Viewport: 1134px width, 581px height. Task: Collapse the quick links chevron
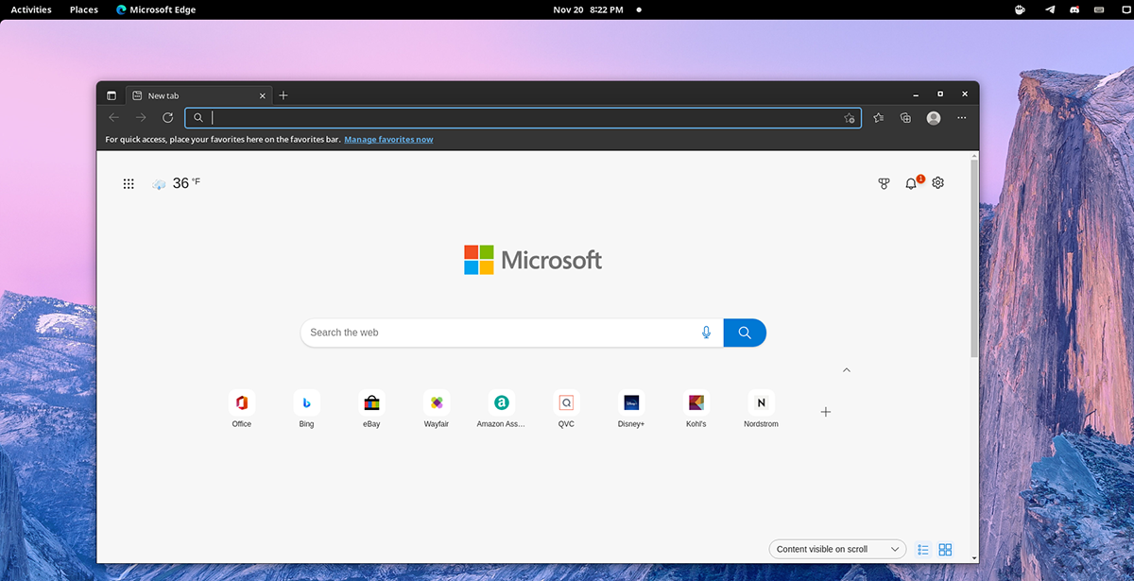coord(847,370)
